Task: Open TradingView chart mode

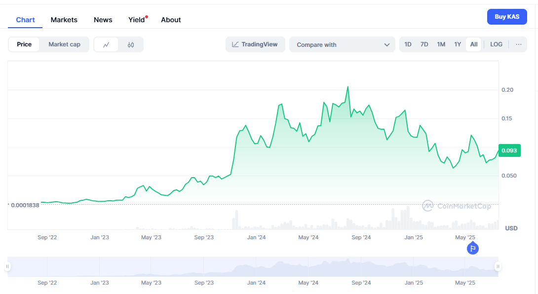Action: [x=255, y=44]
